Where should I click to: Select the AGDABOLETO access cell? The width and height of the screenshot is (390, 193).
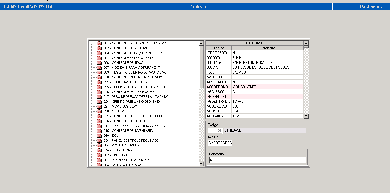[x=218, y=97]
